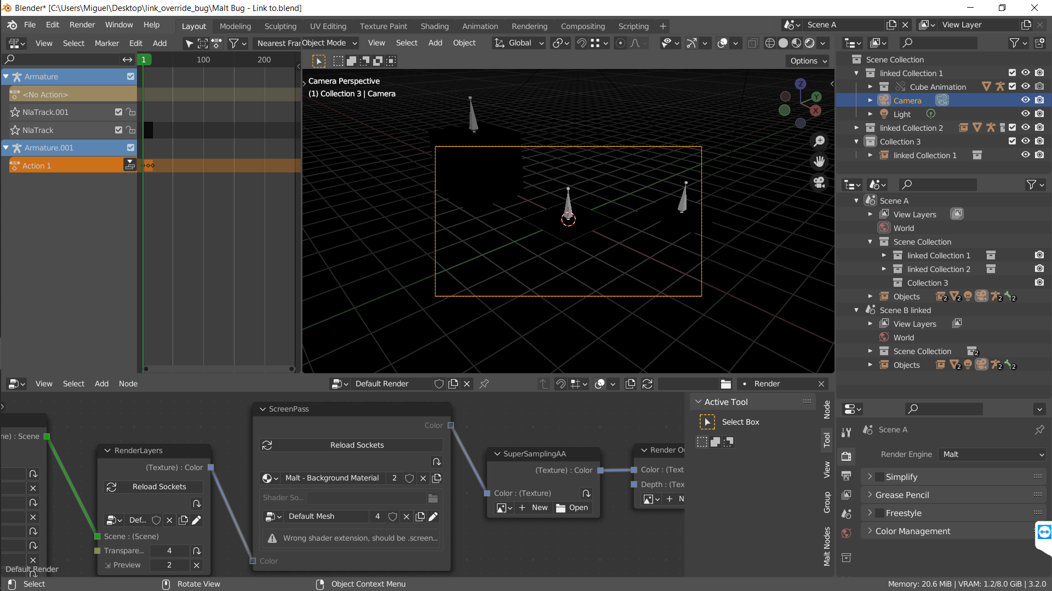Select the camera data icon next to Camera
The image size is (1052, 591).
941,100
